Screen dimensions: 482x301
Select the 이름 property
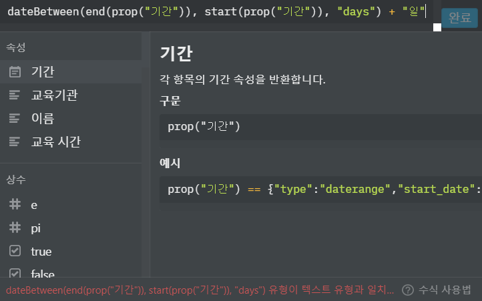(71, 118)
